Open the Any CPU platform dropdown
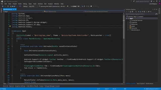The image size is (161, 90). coord(37,6)
